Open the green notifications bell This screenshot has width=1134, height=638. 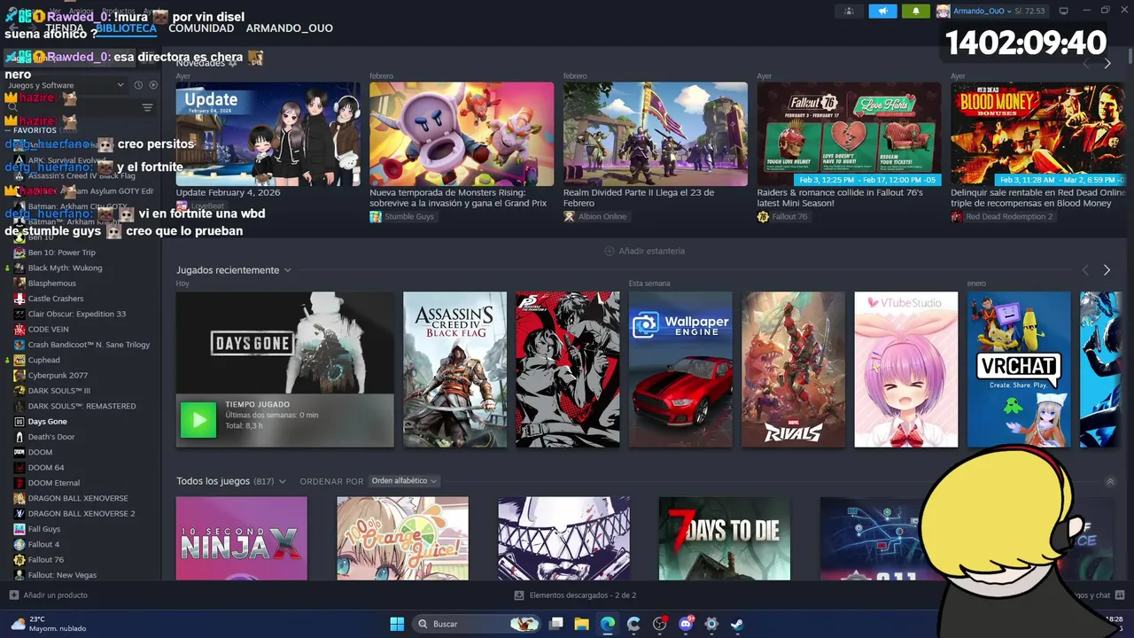[x=915, y=11]
